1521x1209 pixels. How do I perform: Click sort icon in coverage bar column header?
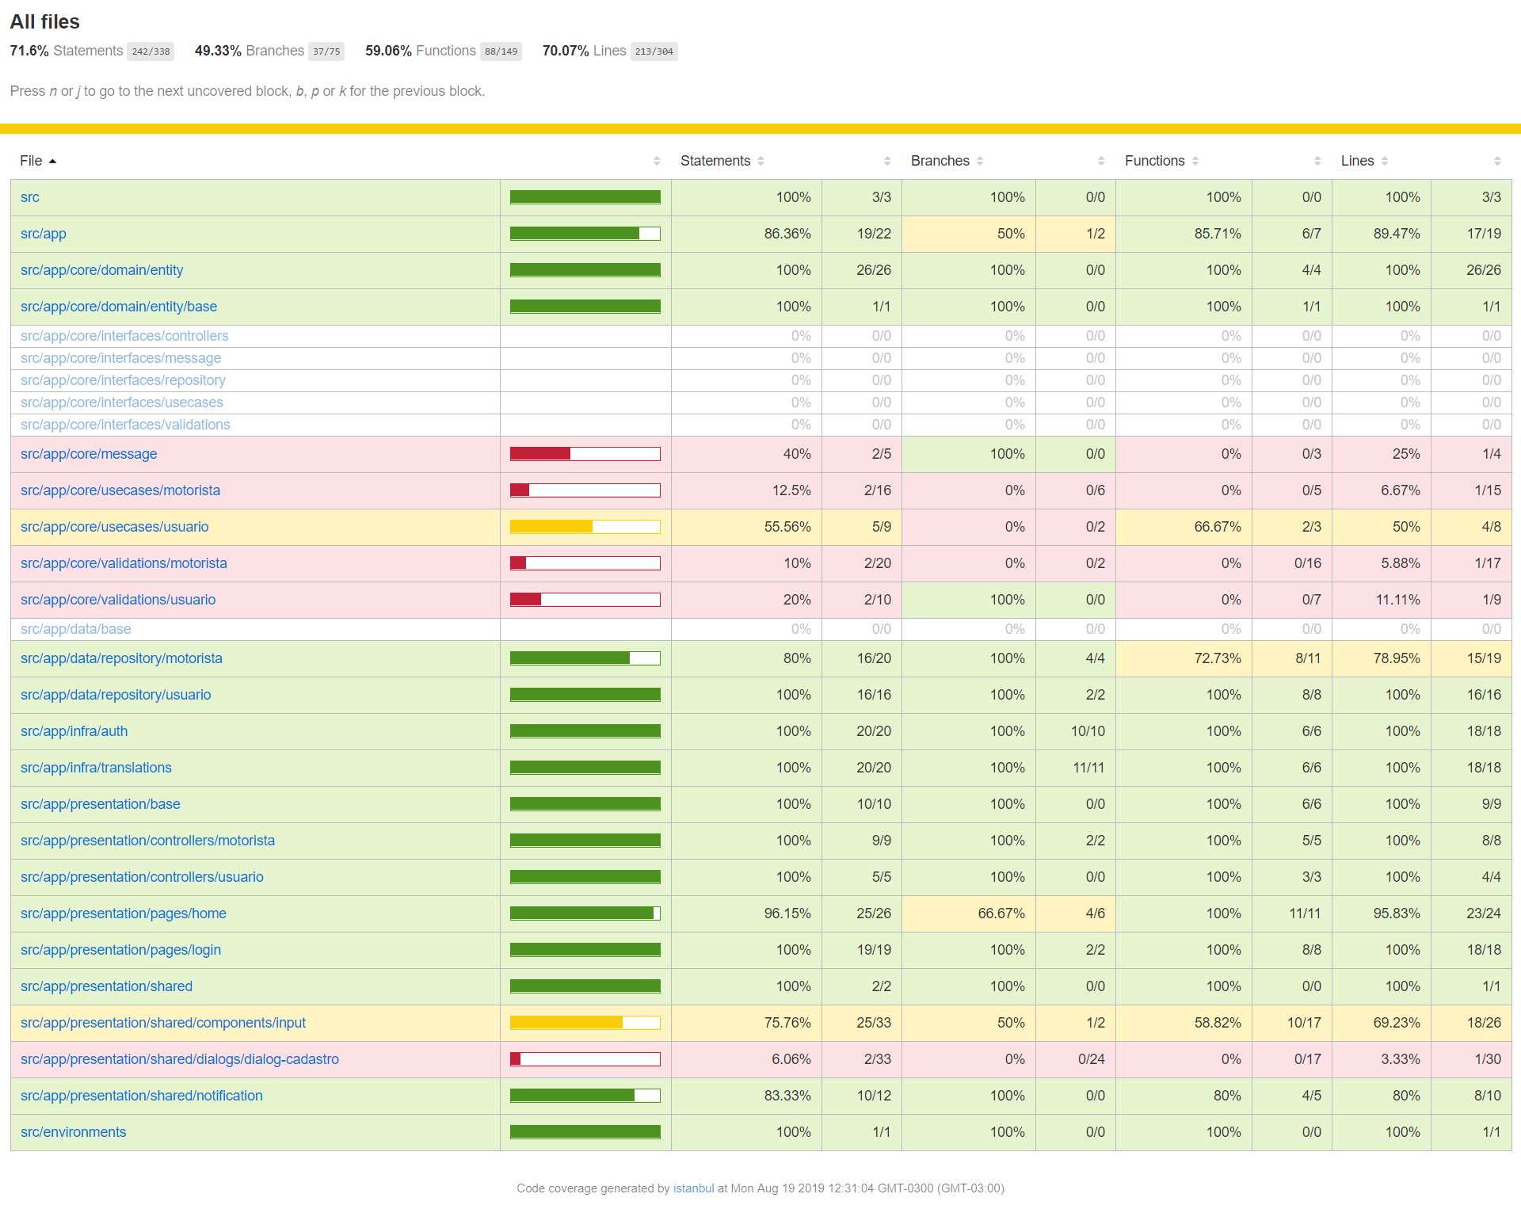tap(657, 161)
